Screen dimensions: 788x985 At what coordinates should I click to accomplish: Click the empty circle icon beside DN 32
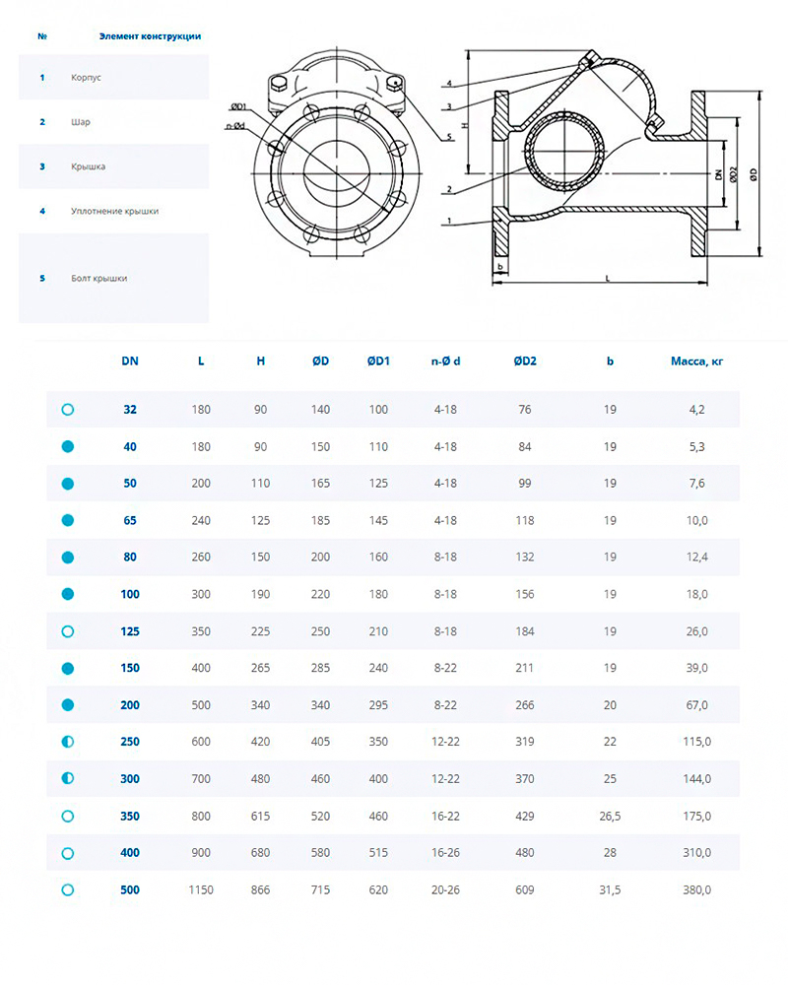click(x=68, y=409)
